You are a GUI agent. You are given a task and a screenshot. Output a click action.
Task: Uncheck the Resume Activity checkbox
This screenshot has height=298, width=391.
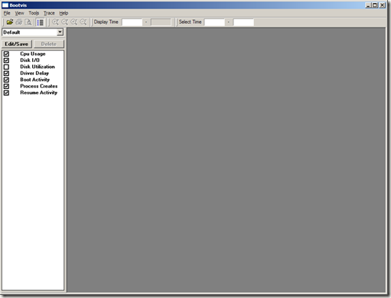point(6,93)
